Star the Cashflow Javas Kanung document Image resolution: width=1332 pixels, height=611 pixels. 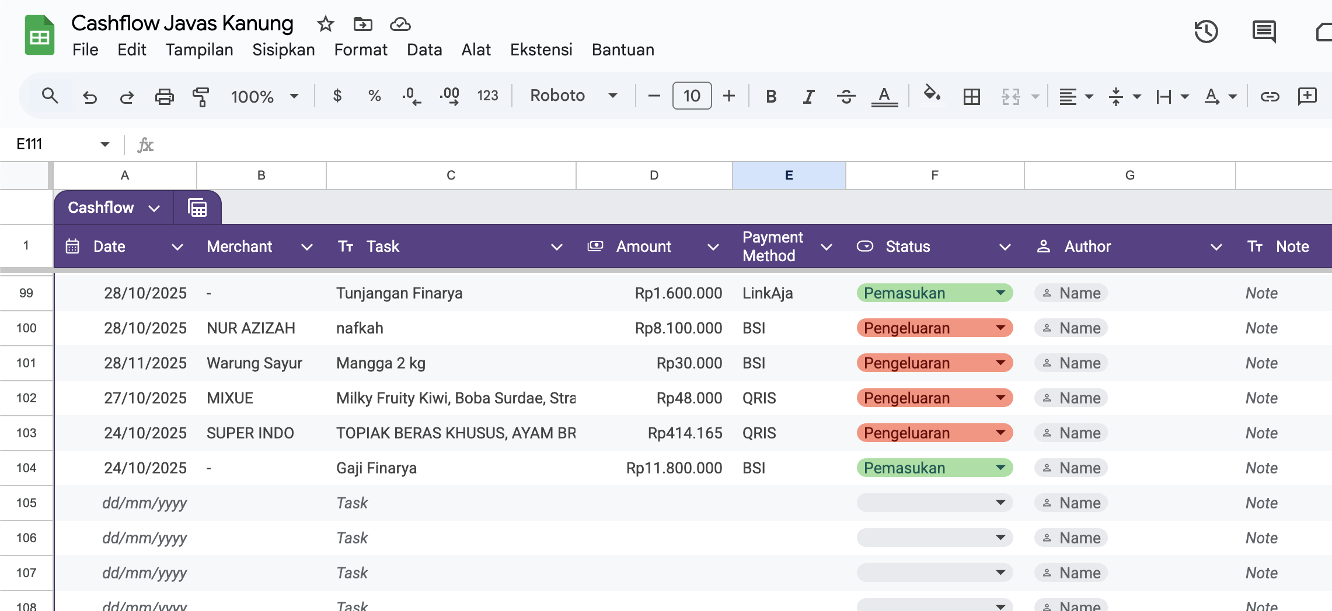[x=325, y=24]
